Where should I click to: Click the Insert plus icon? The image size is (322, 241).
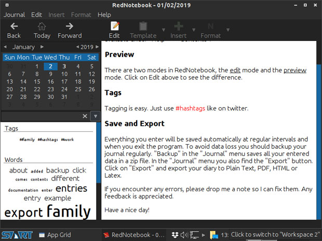(179, 26)
